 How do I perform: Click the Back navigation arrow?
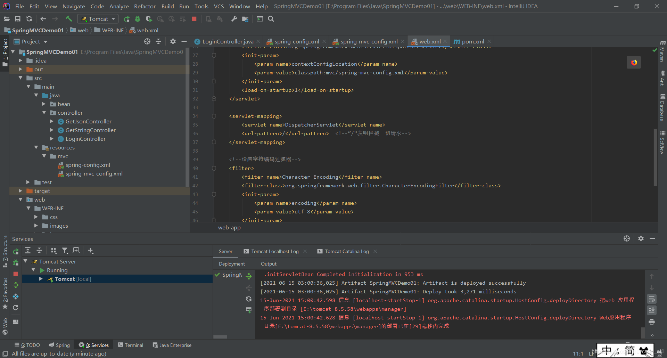[x=43, y=19]
